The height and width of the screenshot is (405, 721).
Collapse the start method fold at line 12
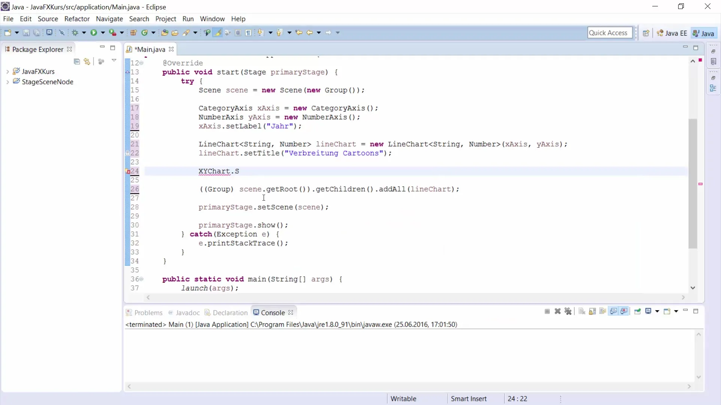pos(142,63)
